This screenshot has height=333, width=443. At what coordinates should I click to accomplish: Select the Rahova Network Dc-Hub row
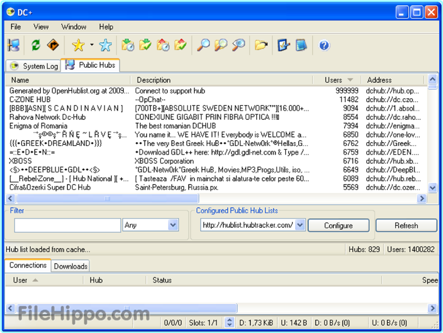[x=216, y=117]
